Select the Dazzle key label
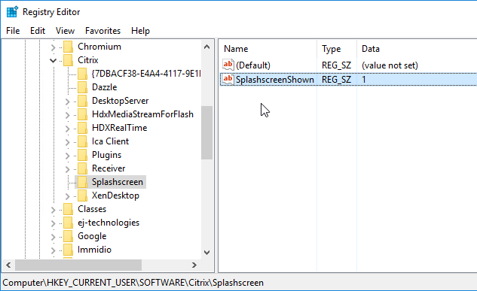Viewport: 477px width, 291px height. [104, 87]
